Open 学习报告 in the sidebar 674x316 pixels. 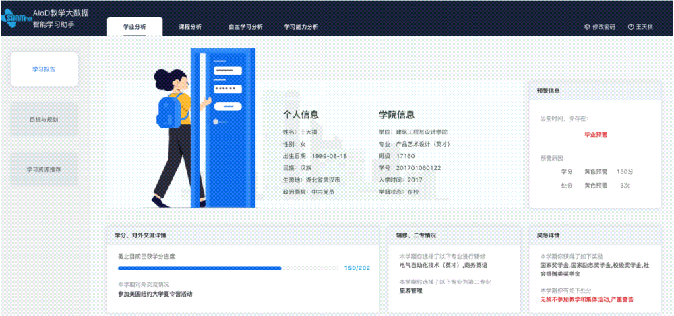tap(44, 69)
